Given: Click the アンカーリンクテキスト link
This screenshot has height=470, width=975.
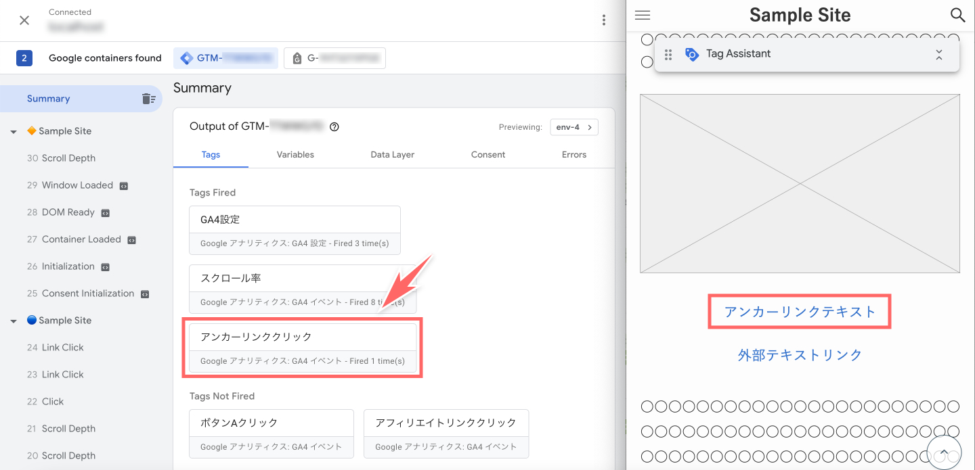Looking at the screenshot, I should [x=800, y=312].
